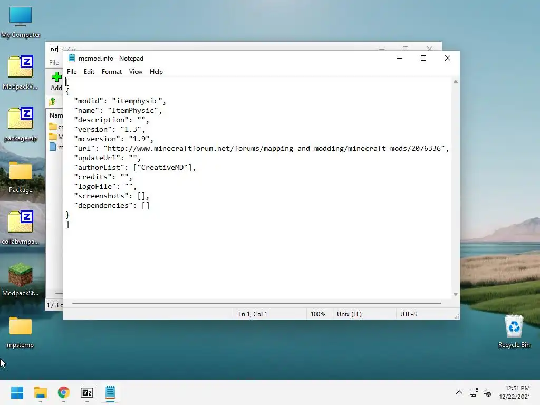
Task: Minimize the Notepad window
Action: click(x=400, y=58)
